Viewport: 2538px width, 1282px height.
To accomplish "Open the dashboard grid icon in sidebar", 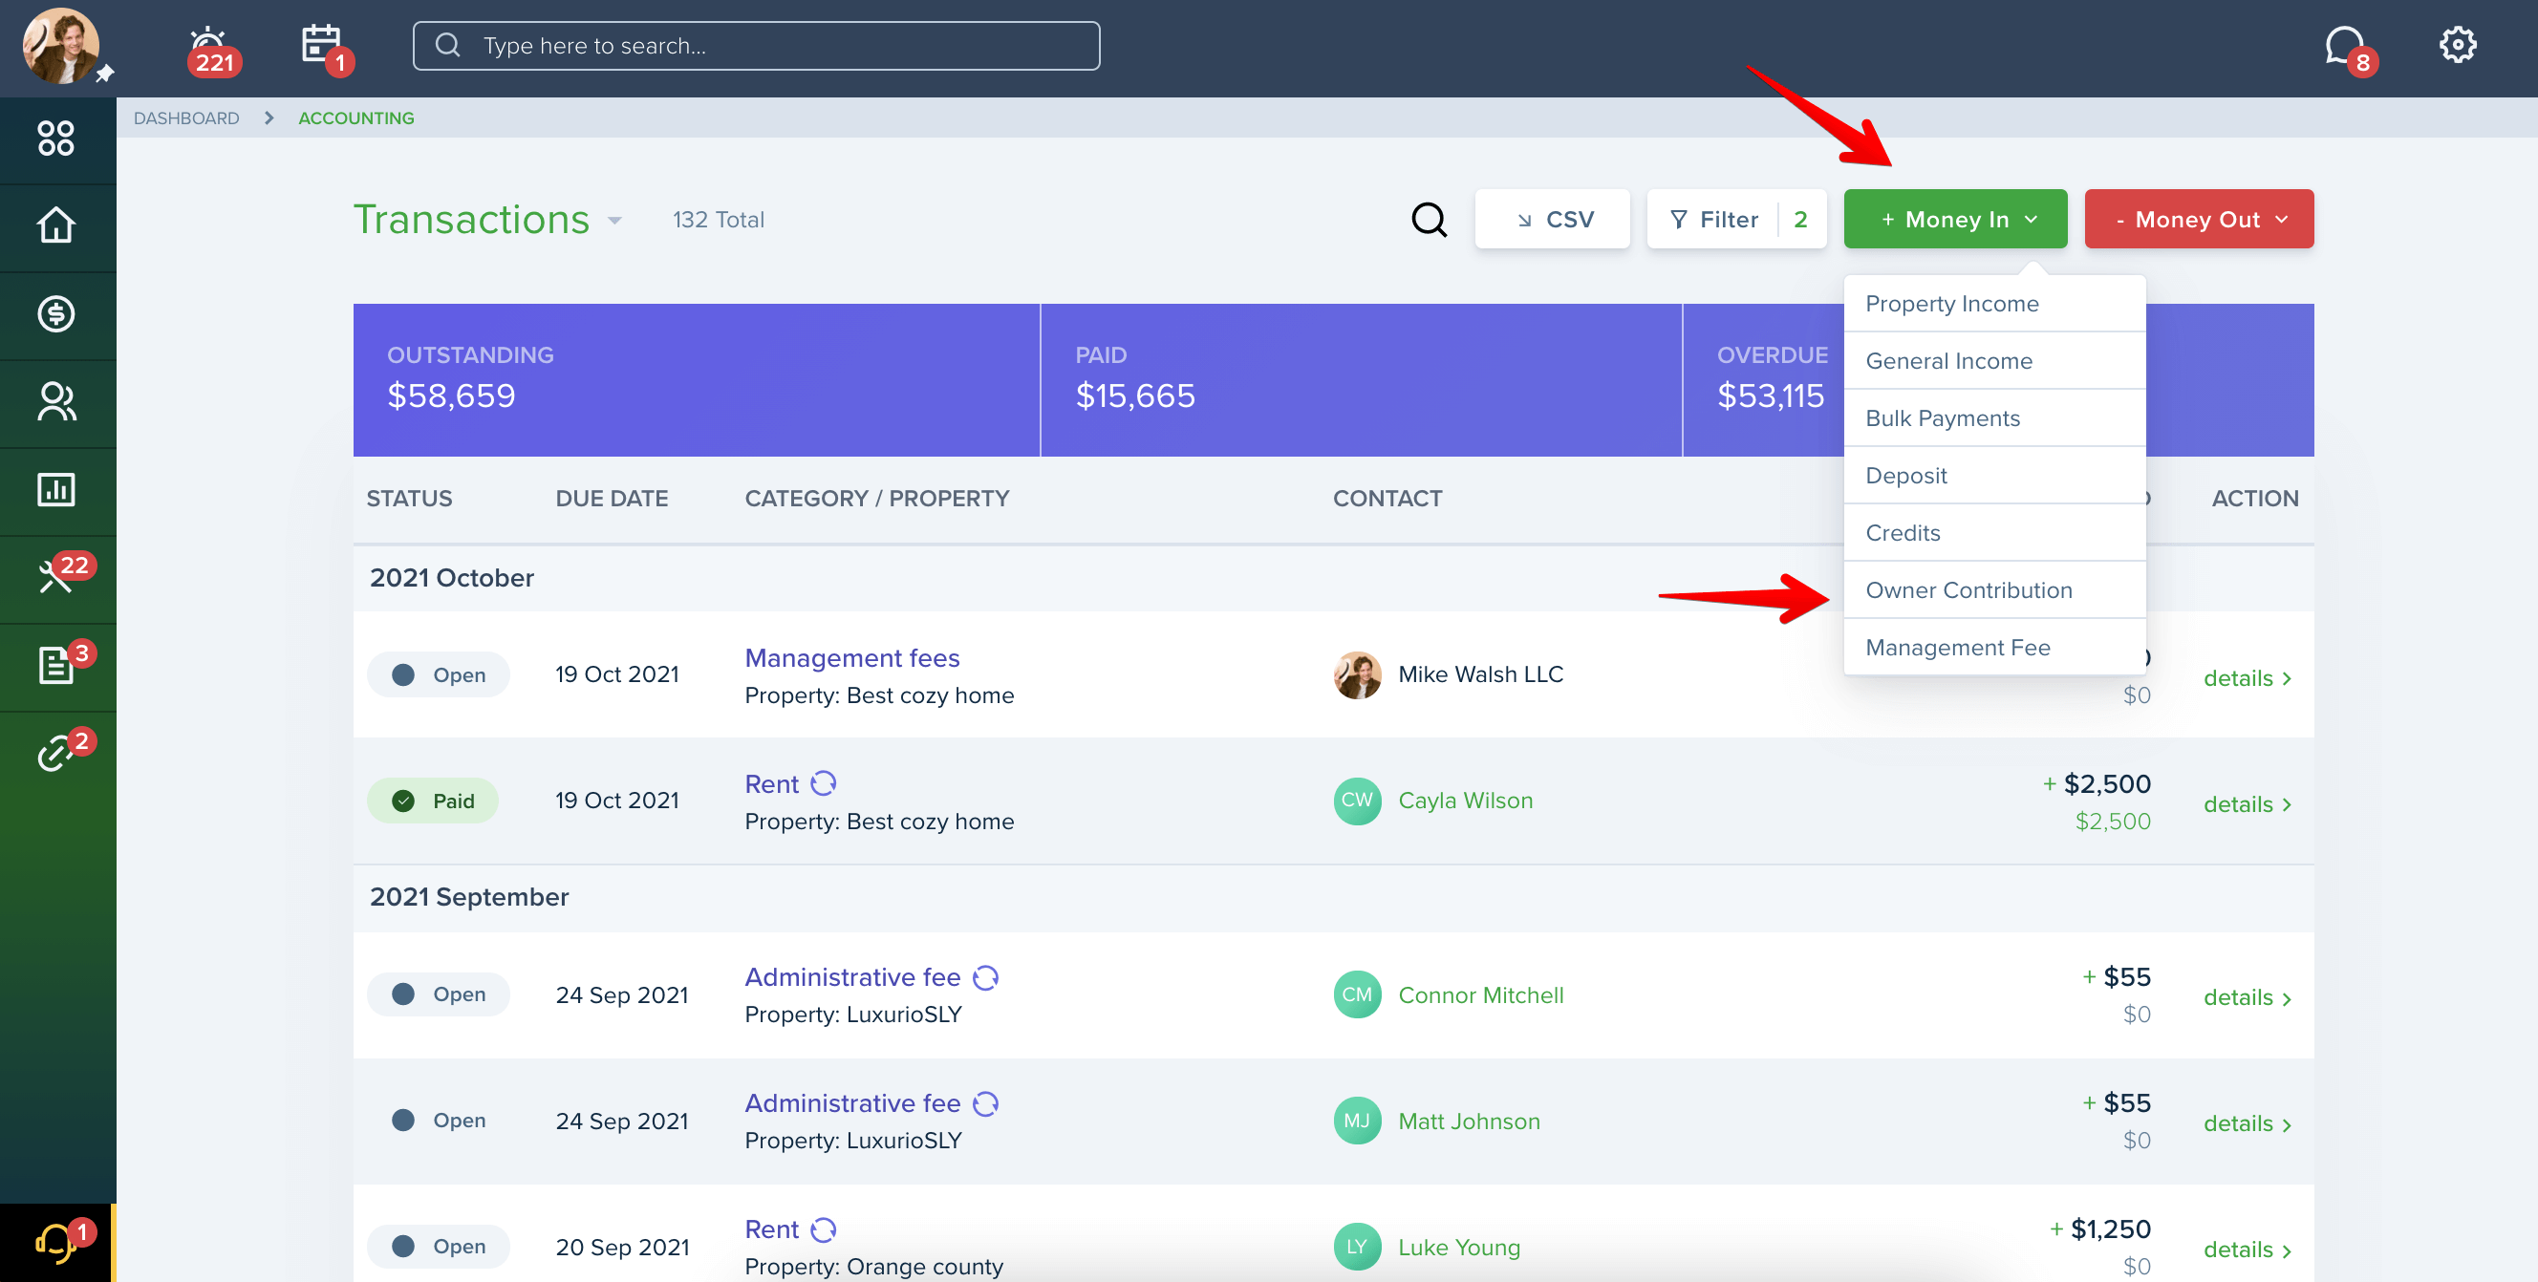I will click(x=56, y=139).
